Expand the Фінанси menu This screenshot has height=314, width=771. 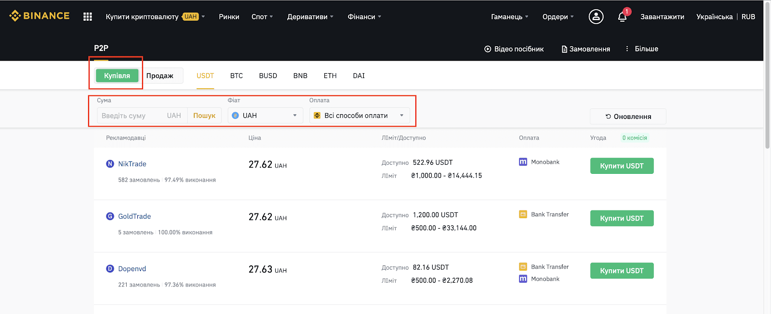point(364,16)
